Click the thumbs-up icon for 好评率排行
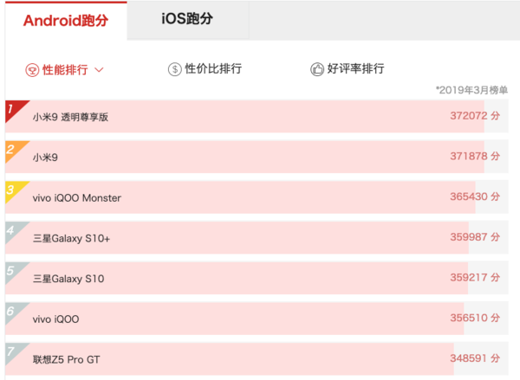The width and height of the screenshot is (520, 380). [x=317, y=69]
